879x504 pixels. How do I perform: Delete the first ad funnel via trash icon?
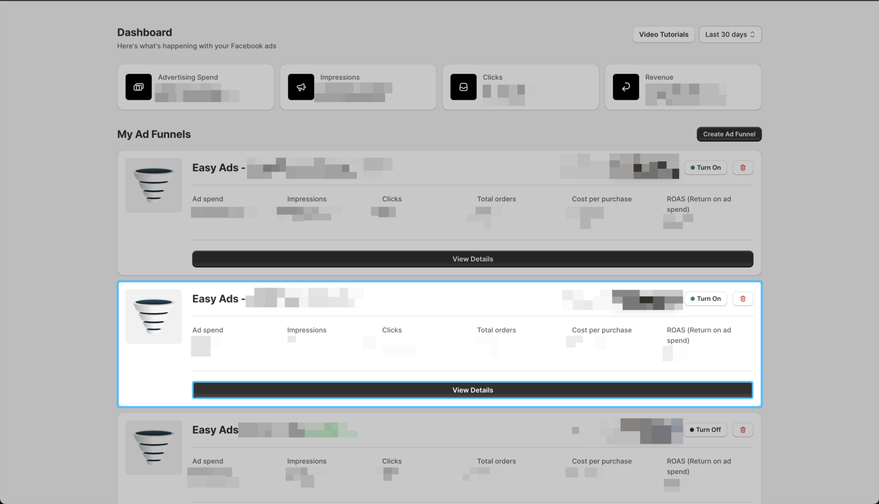(743, 168)
